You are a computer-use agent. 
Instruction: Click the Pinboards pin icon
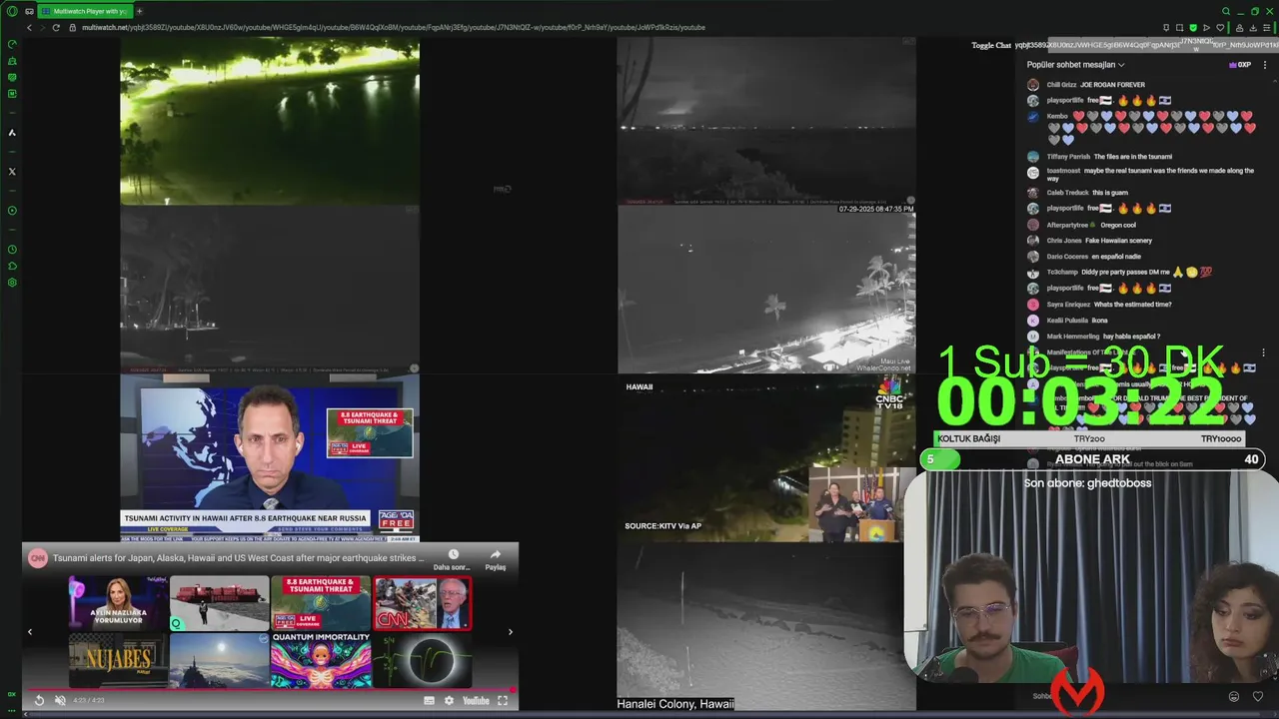point(1166,27)
